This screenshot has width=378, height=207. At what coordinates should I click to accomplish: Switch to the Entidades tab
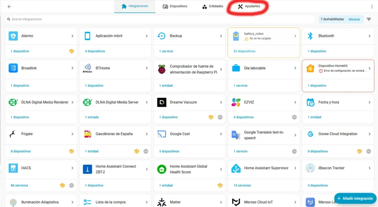[x=213, y=6]
